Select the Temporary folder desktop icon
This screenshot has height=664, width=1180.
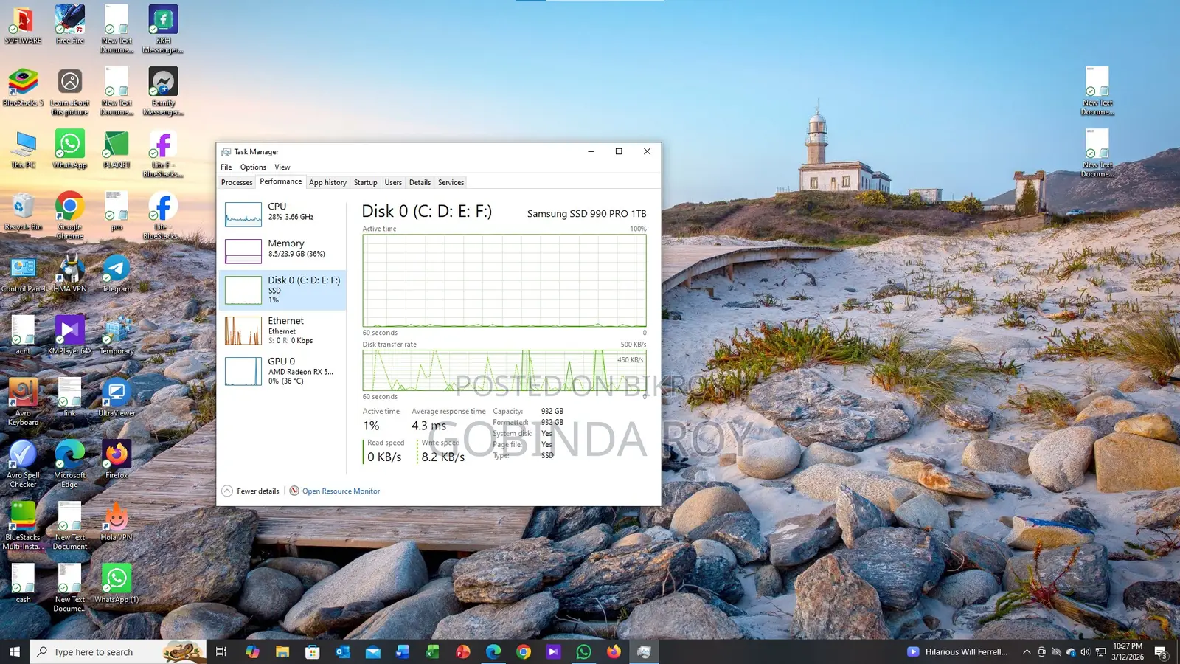point(117,335)
